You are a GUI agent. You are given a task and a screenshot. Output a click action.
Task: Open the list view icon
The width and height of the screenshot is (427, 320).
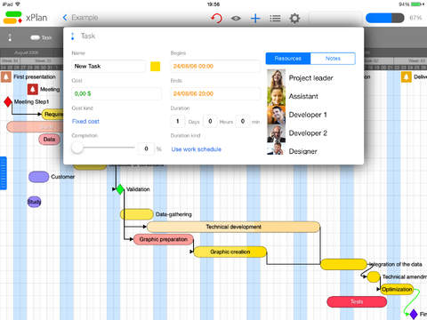(275, 19)
